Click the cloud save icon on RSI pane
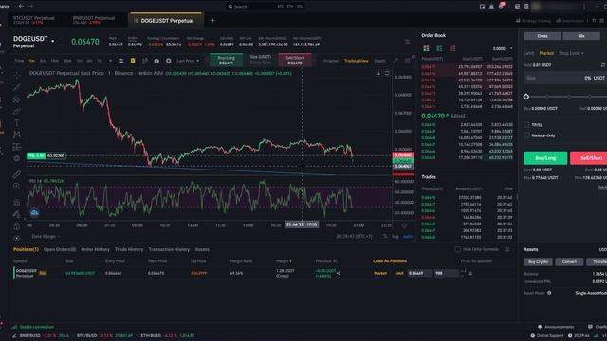This screenshot has height=341, width=607. [x=34, y=212]
